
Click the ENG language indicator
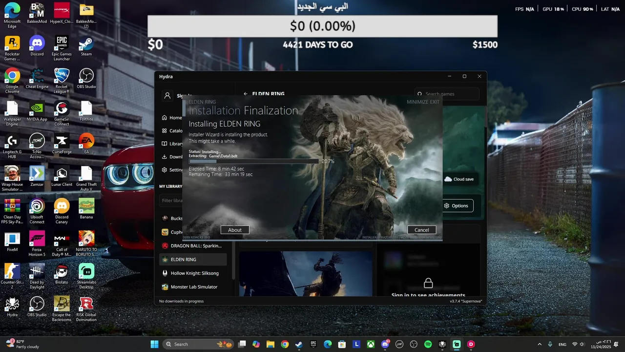(562, 344)
